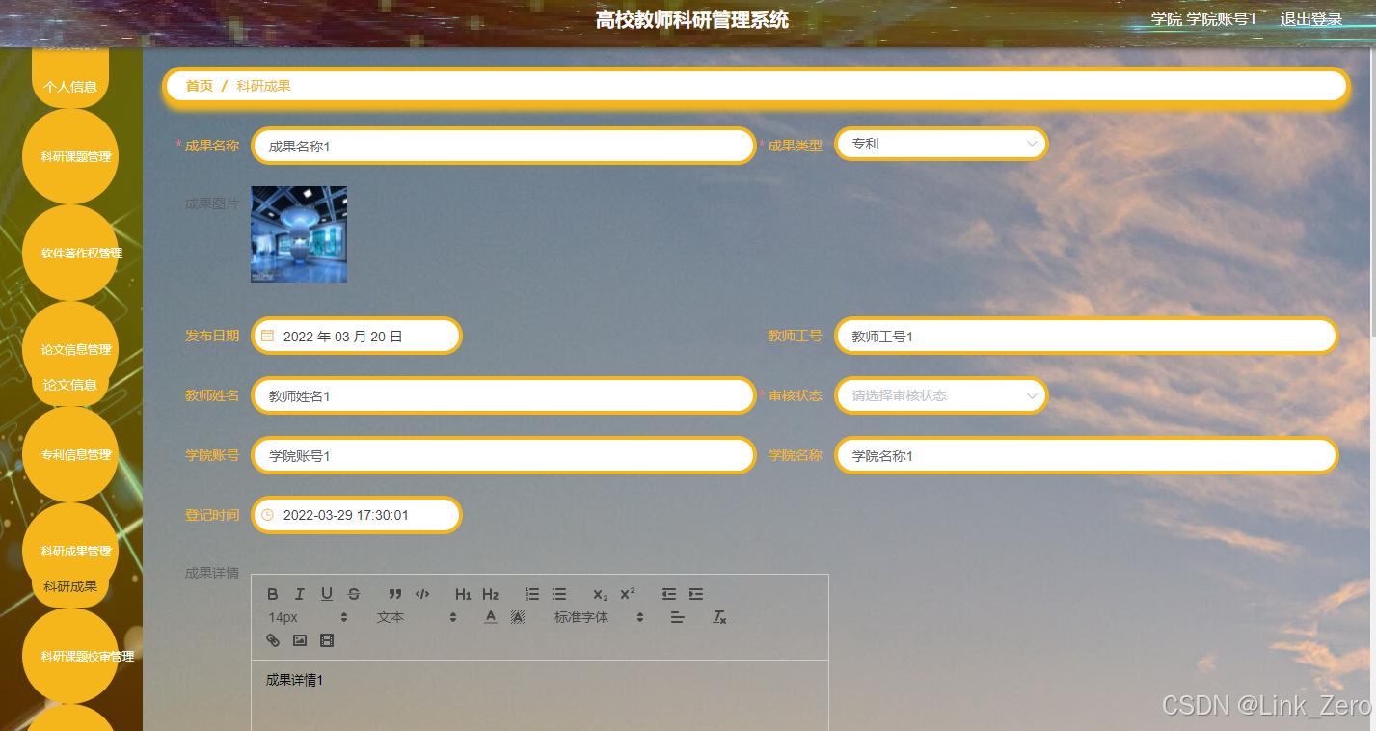1376x731 pixels.
Task: Apply italic formatting in the editor
Action: (x=300, y=594)
